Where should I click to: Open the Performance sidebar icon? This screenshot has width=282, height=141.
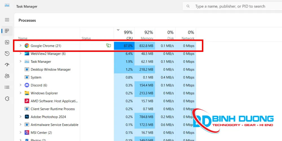[x=7, y=42]
